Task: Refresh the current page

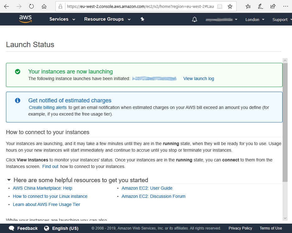Action: point(31,7)
